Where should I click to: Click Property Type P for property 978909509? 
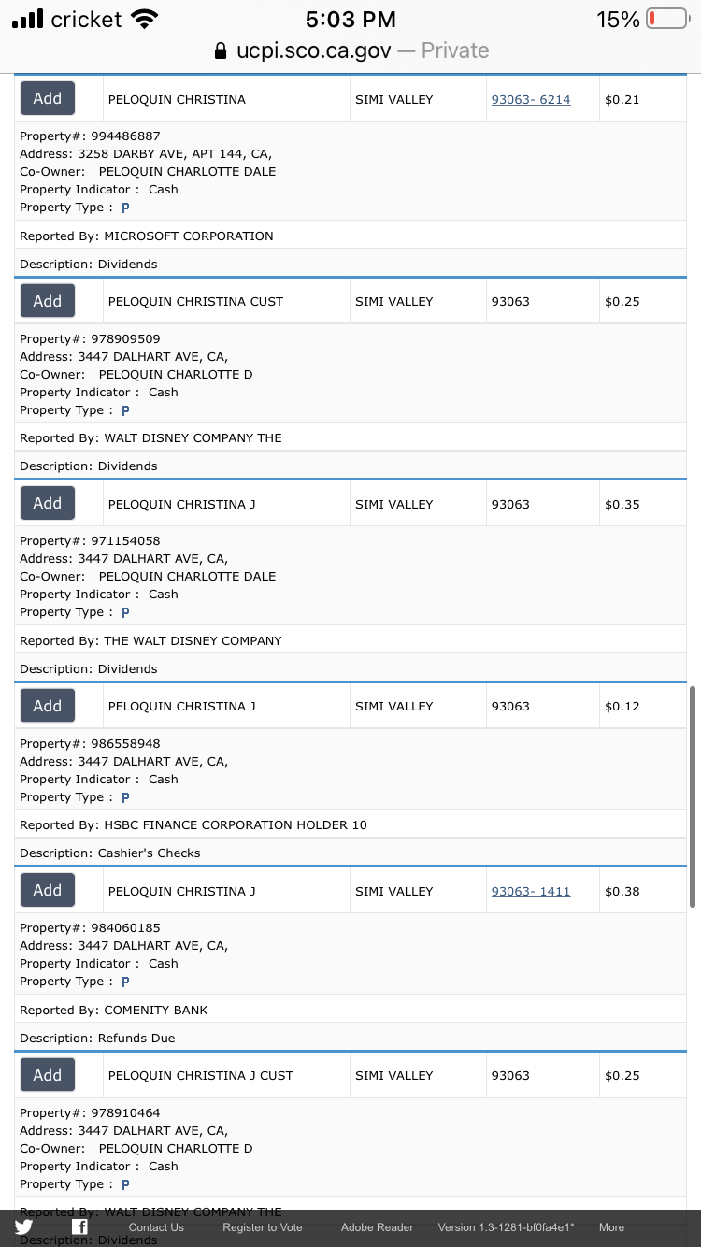coord(125,410)
